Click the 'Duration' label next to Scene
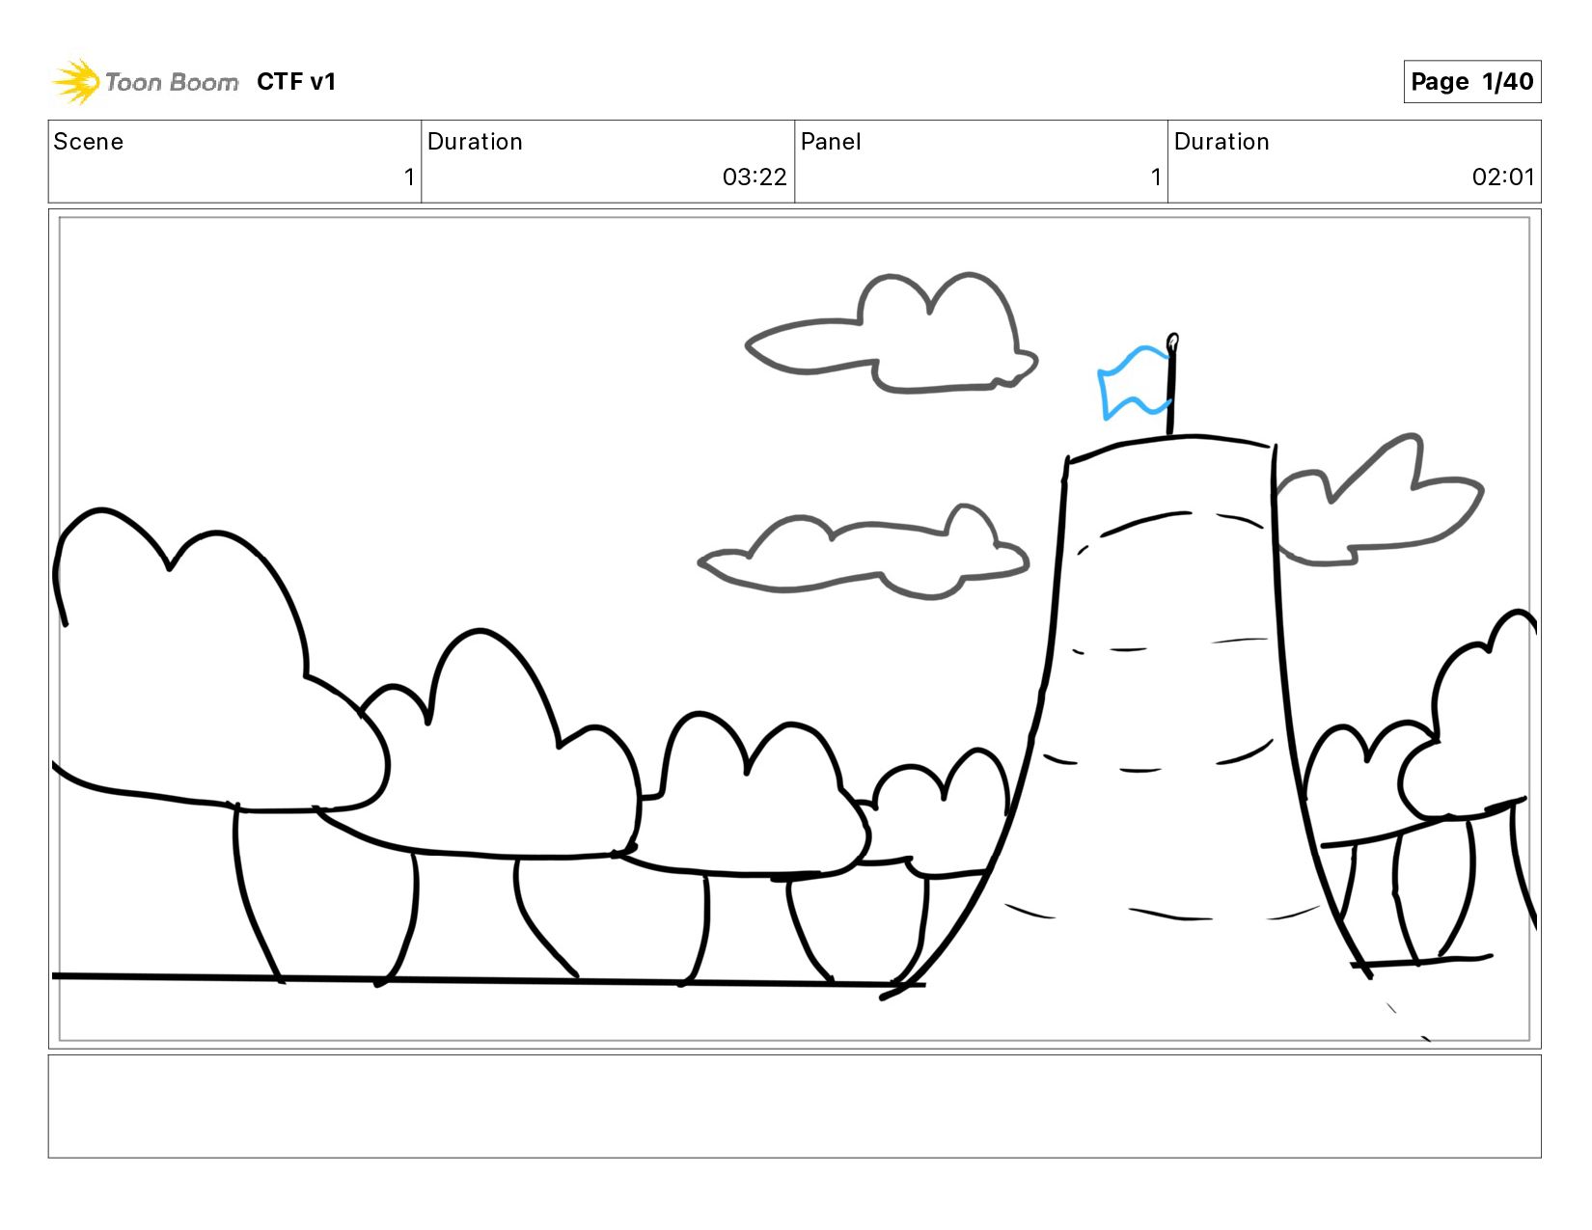The image size is (1592, 1230). point(475,142)
